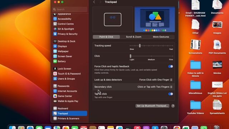The image size is (229, 129).
Task: Focus the Search field in sidebar
Action: [70, 9]
